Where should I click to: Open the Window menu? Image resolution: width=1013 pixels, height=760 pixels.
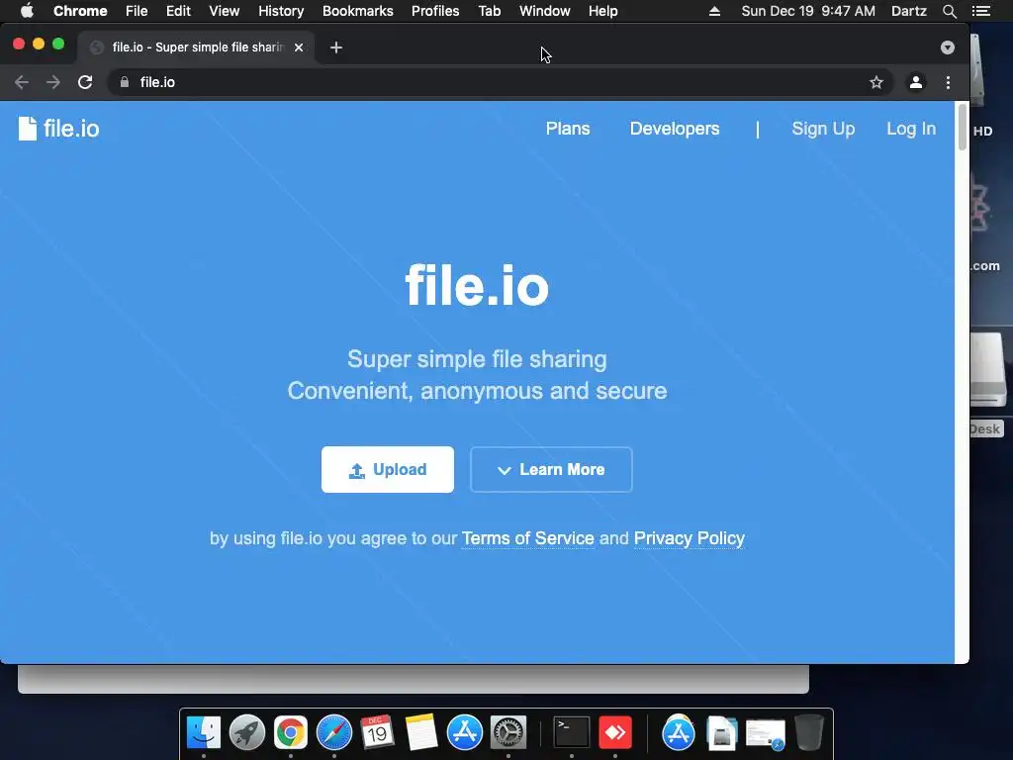(x=545, y=11)
